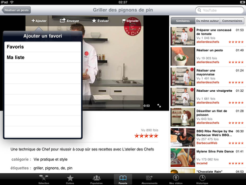Switch to the Du même auteur segment

tap(208, 21)
